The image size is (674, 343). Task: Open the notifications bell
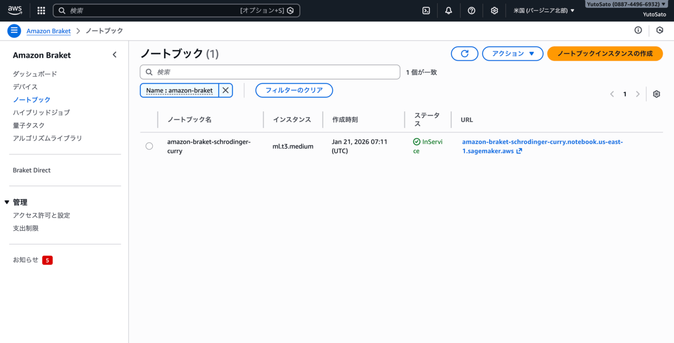tap(449, 11)
